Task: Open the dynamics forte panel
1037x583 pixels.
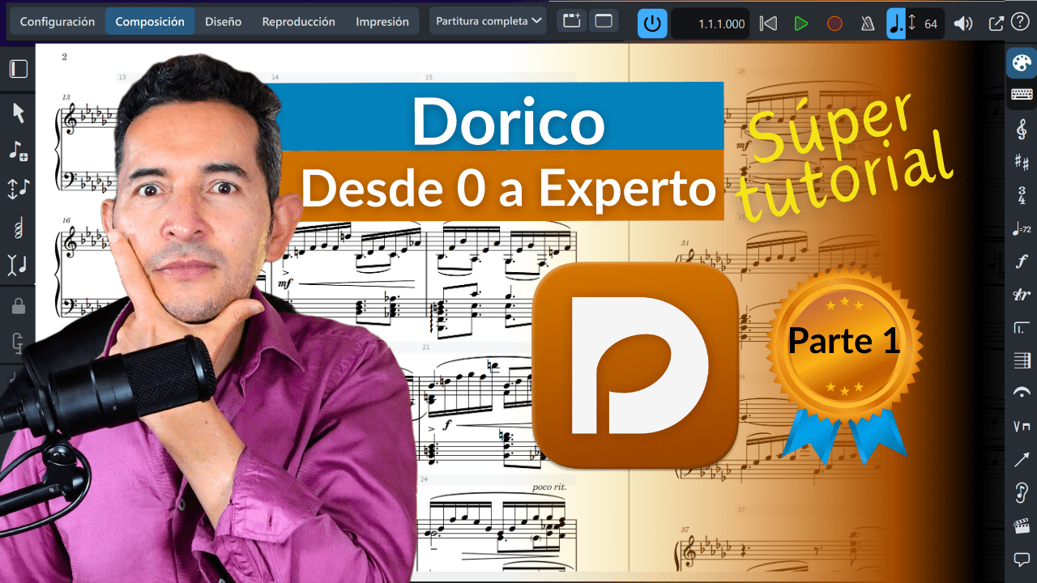Action: point(1022,262)
